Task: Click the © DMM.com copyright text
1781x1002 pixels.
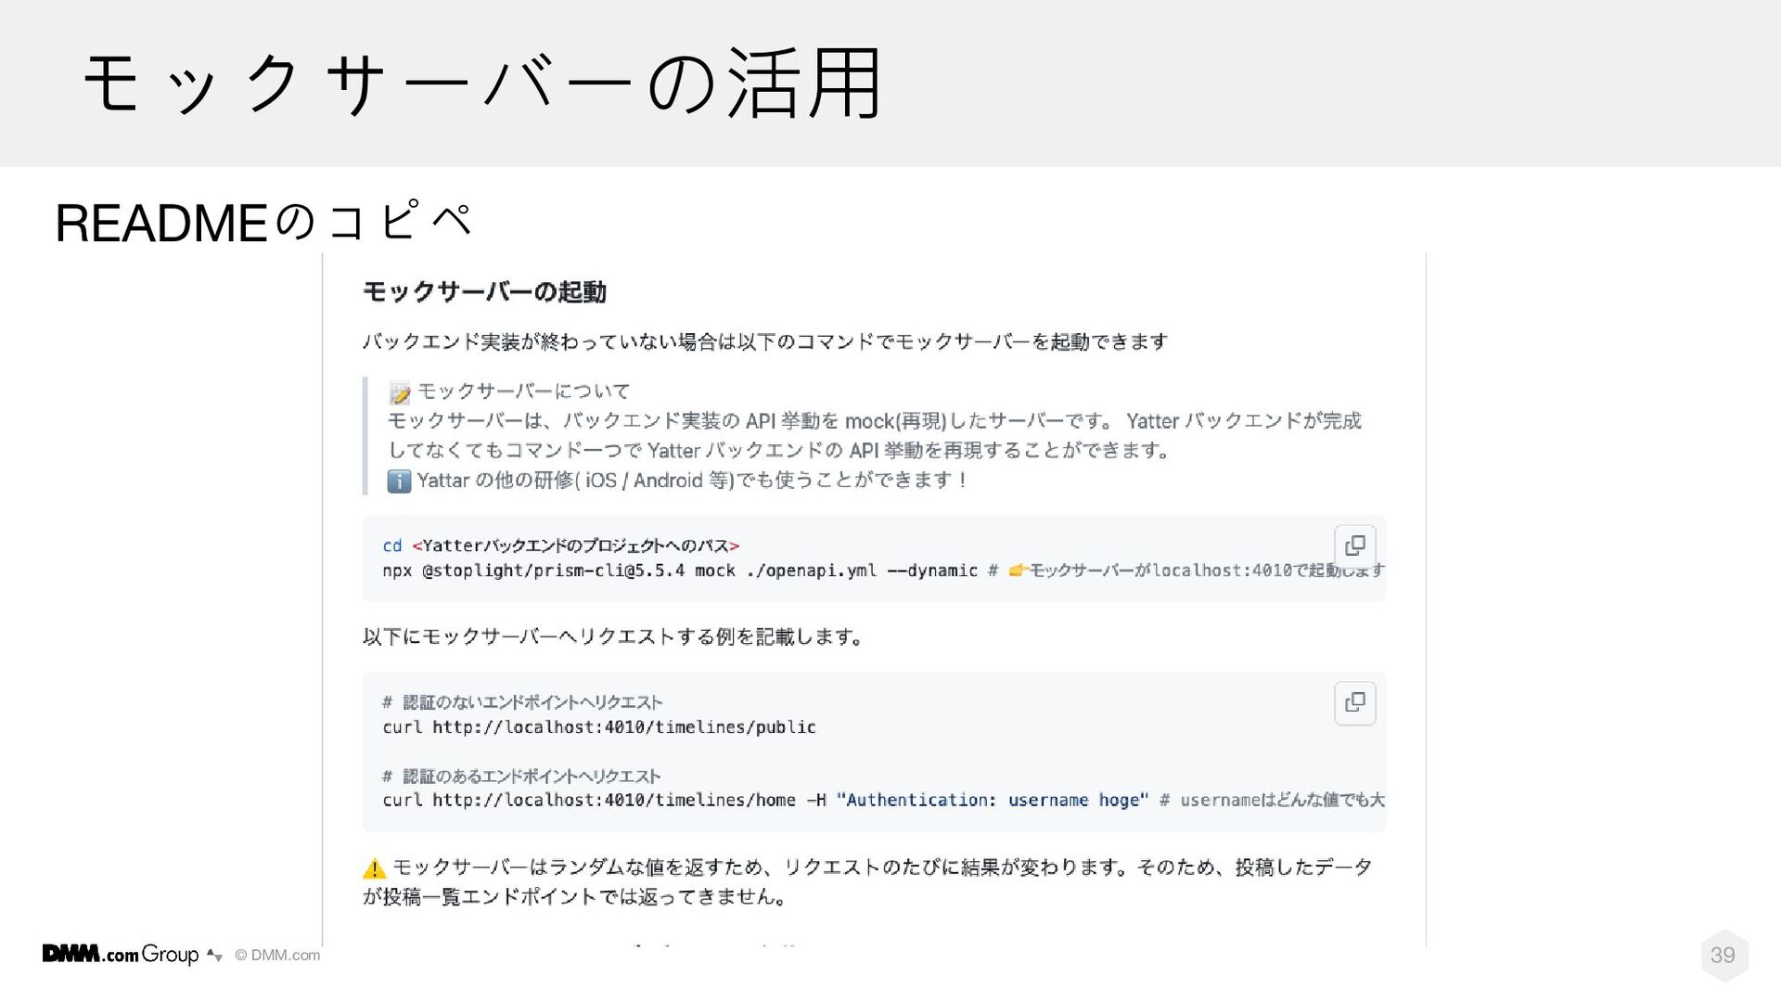Action: [x=277, y=955]
